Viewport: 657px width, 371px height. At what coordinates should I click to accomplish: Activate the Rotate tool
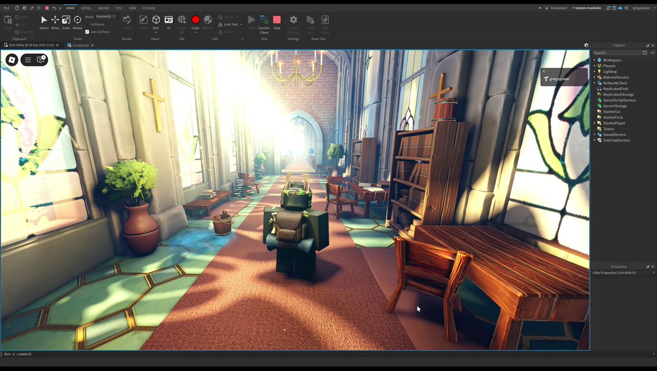[x=77, y=21]
